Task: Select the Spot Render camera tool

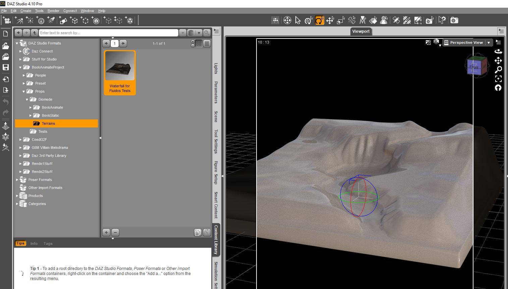Action: tap(430, 20)
